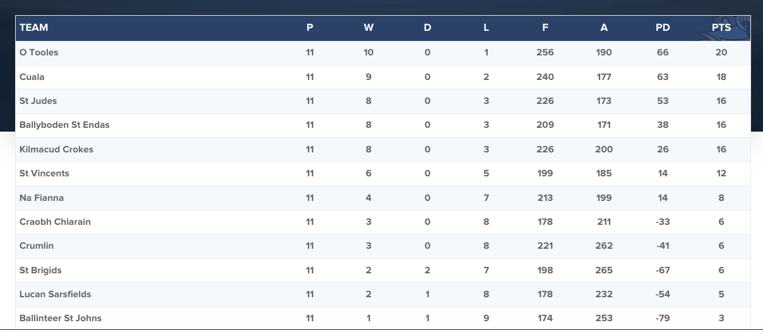Click the A column header
Viewport: 763px width, 330px height.
604,28
